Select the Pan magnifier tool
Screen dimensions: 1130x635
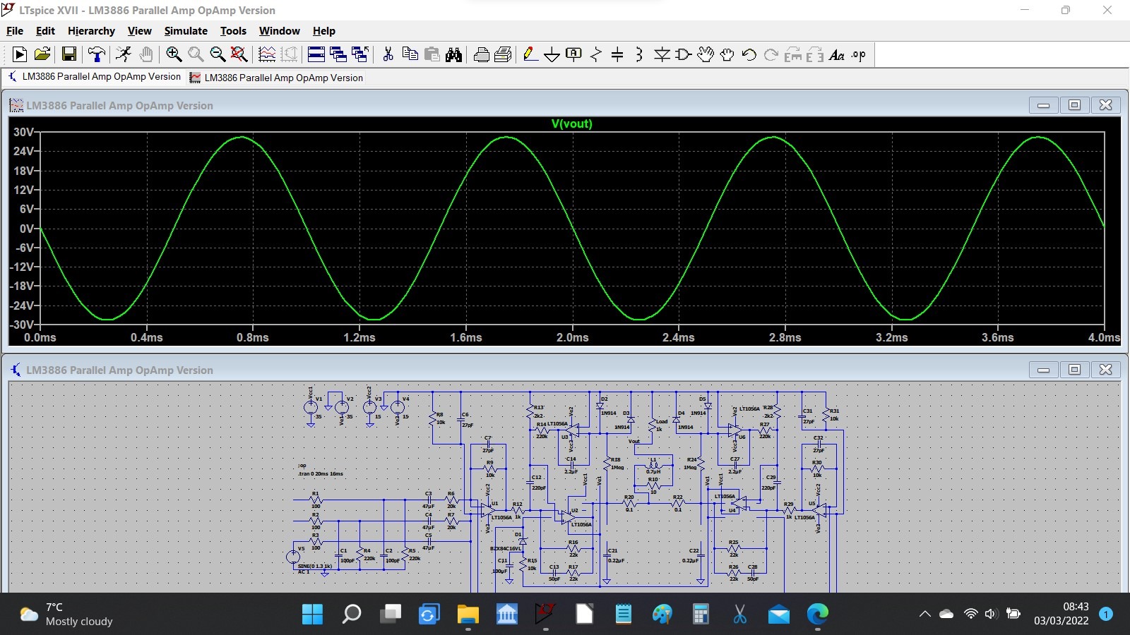(x=196, y=54)
